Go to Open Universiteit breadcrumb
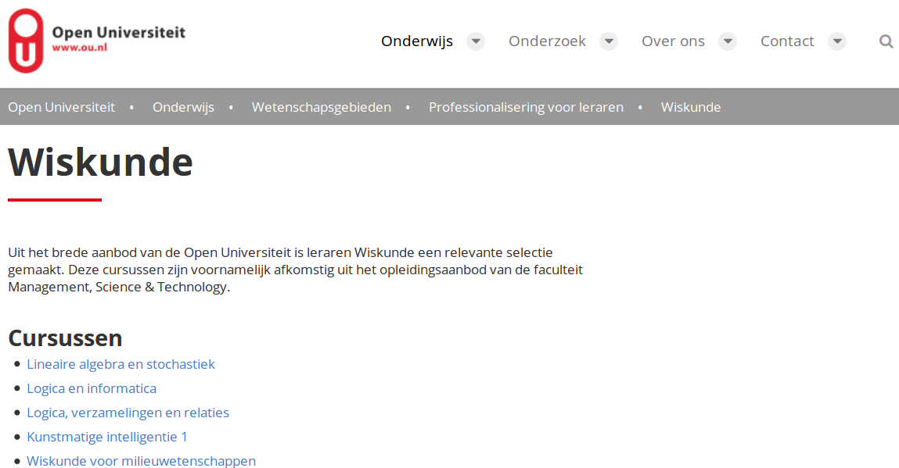The height and width of the screenshot is (468, 899). pos(61,107)
